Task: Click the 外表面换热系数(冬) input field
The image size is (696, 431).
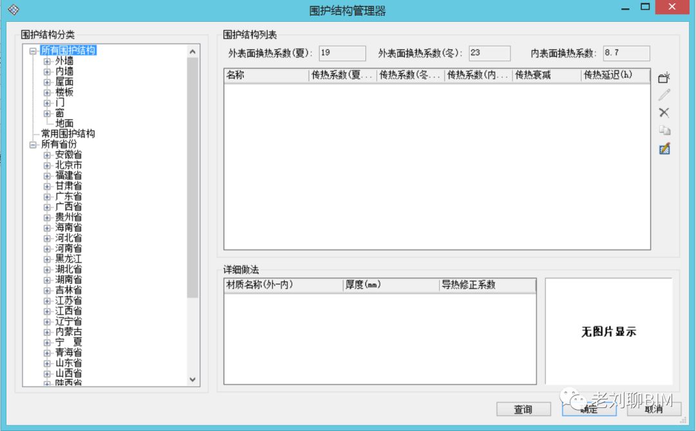Action: 490,53
